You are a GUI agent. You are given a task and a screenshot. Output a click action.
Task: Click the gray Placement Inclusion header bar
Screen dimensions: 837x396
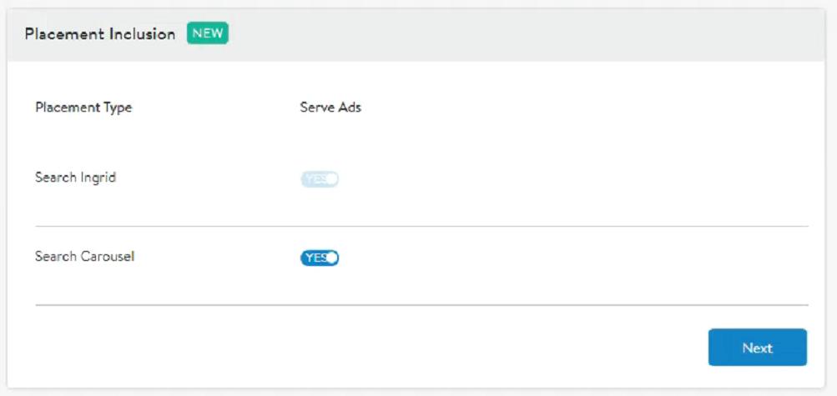(x=501, y=35)
